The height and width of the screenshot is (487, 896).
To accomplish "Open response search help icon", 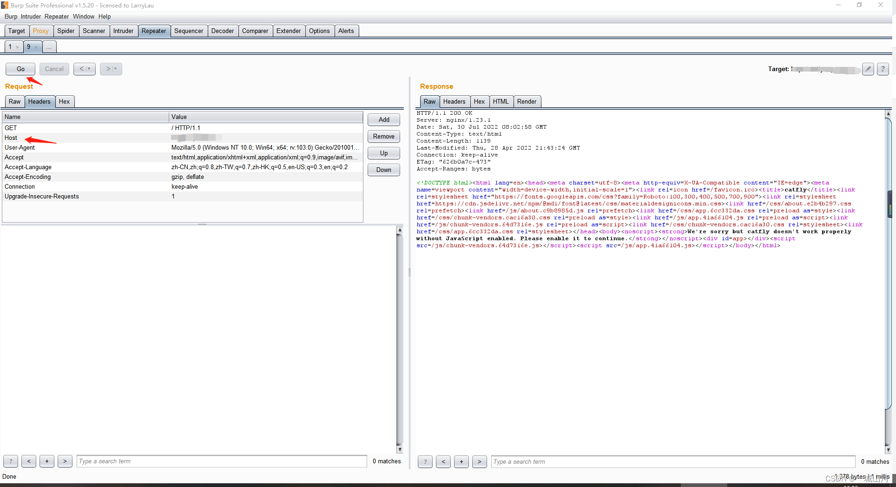I will tap(425, 462).
